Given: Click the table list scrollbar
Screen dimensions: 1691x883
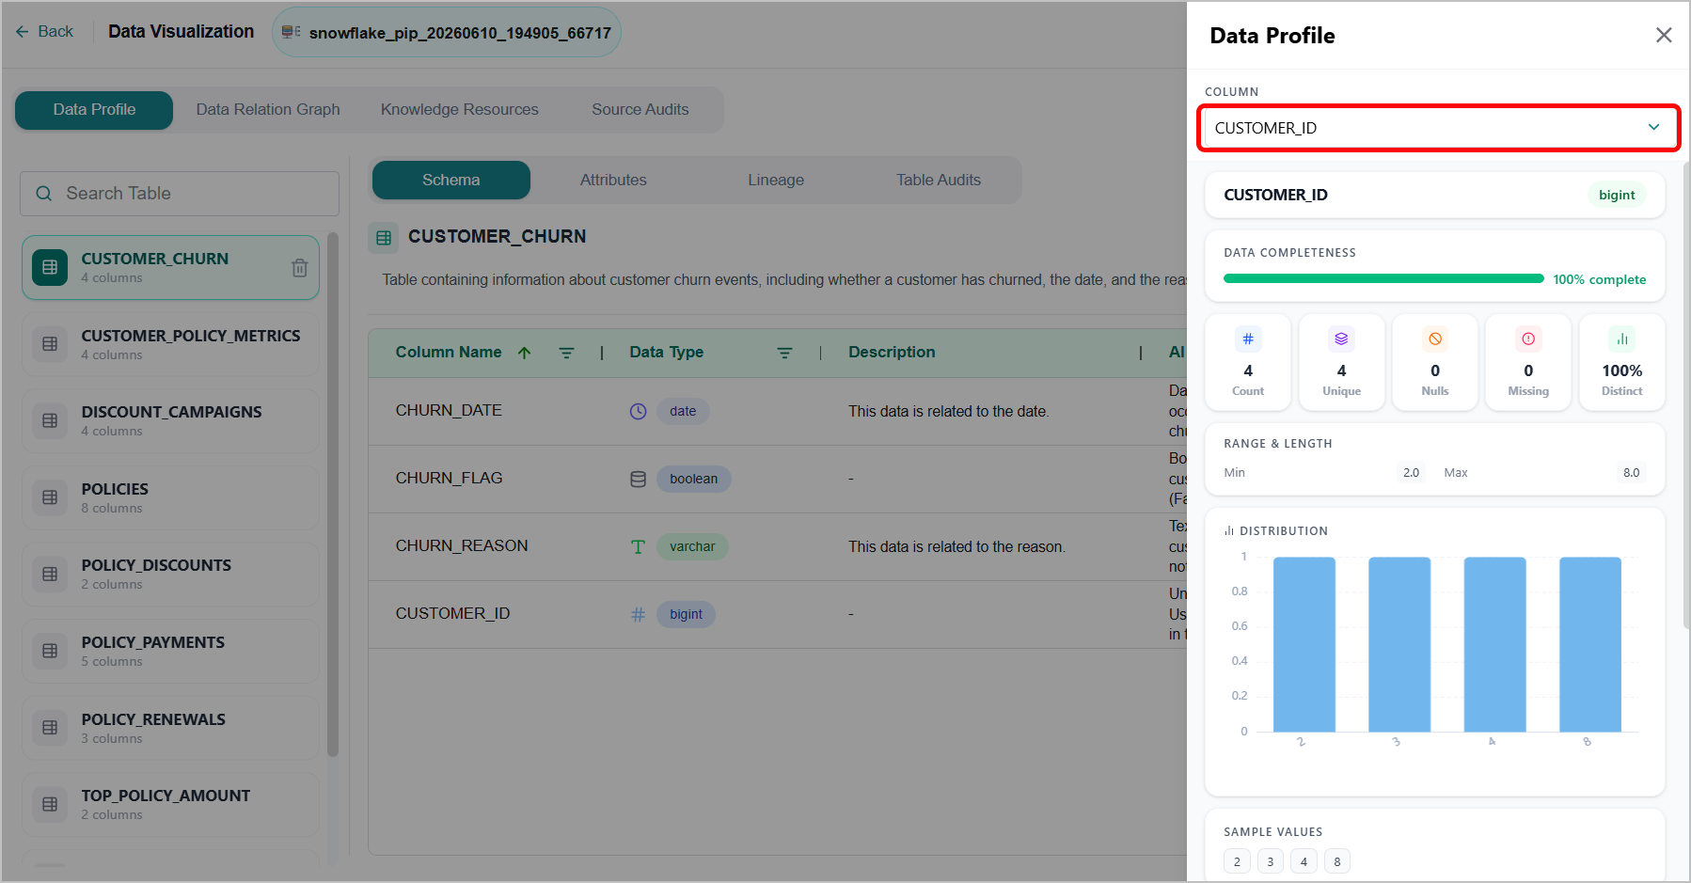Looking at the screenshot, I should pyautogui.click(x=332, y=495).
